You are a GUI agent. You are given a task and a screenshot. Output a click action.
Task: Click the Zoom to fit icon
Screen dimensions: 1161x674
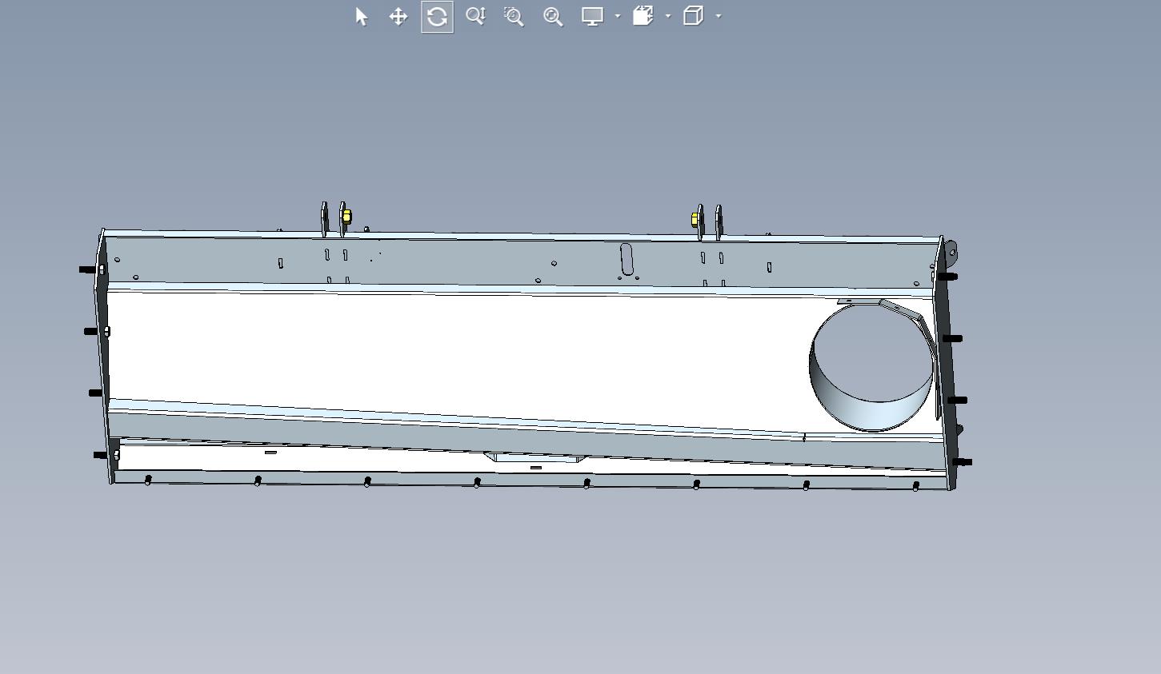pyautogui.click(x=553, y=17)
